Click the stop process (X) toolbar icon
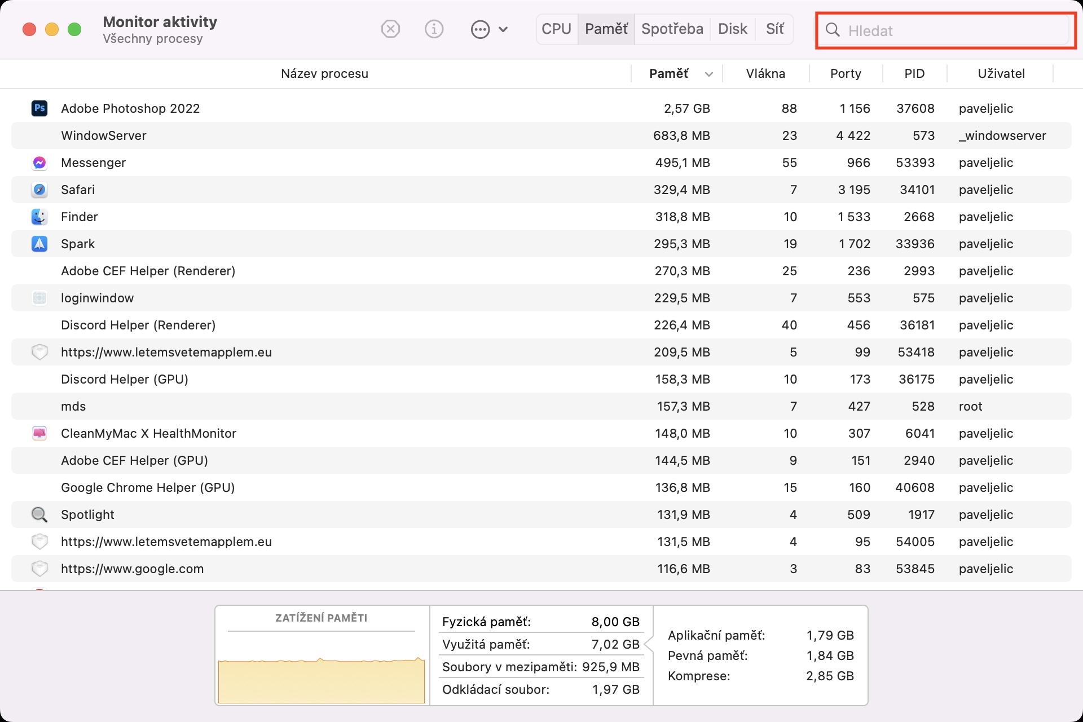 pos(390,29)
